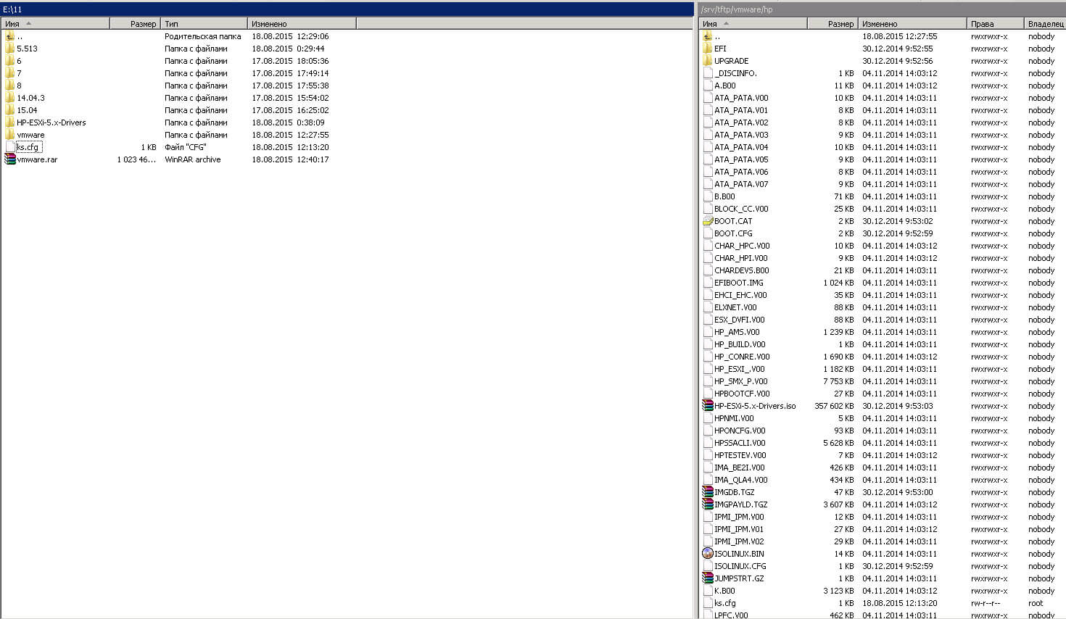
Task: Click the BOOT.CAT file icon
Action: click(708, 221)
